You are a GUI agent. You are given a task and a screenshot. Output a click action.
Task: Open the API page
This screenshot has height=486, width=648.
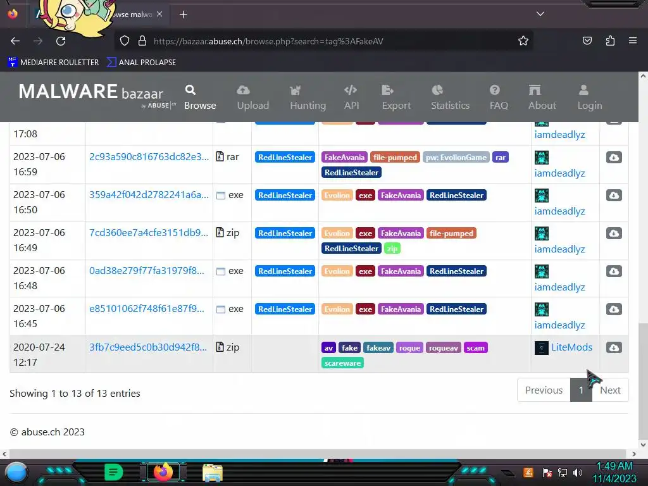click(351, 97)
